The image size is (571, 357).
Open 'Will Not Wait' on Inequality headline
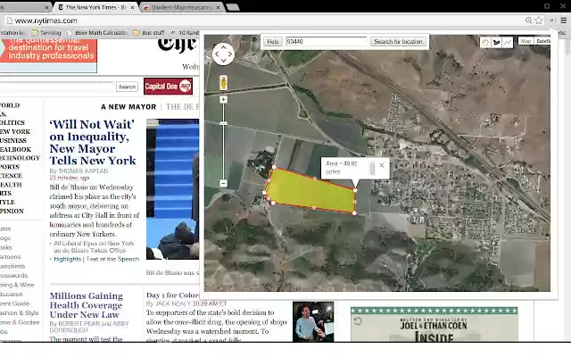point(93,143)
